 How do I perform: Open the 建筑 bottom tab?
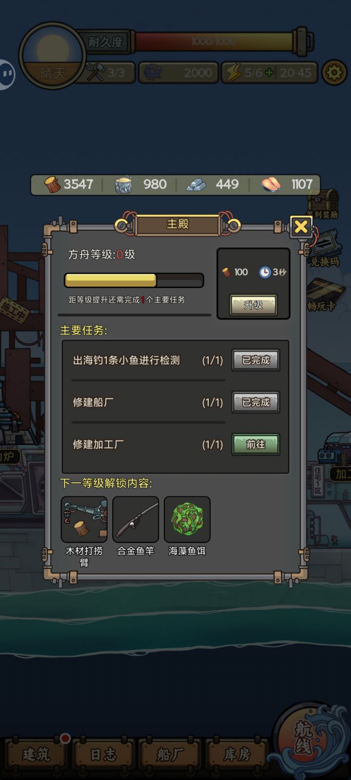36,755
